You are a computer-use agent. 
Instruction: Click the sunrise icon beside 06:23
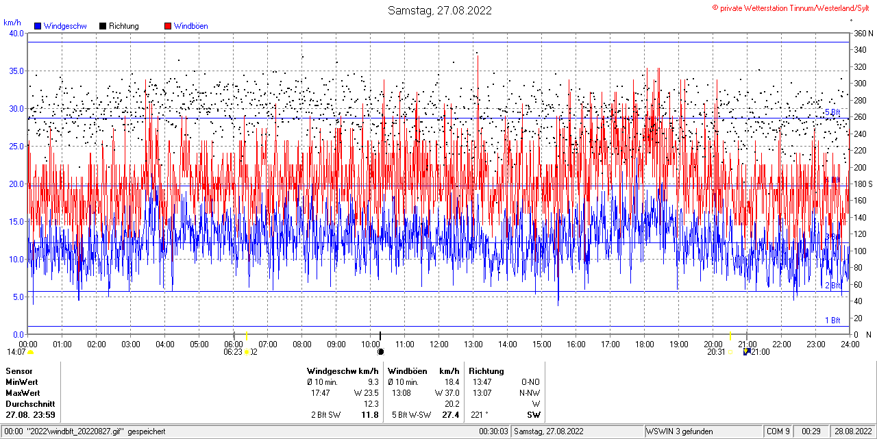[x=247, y=352]
